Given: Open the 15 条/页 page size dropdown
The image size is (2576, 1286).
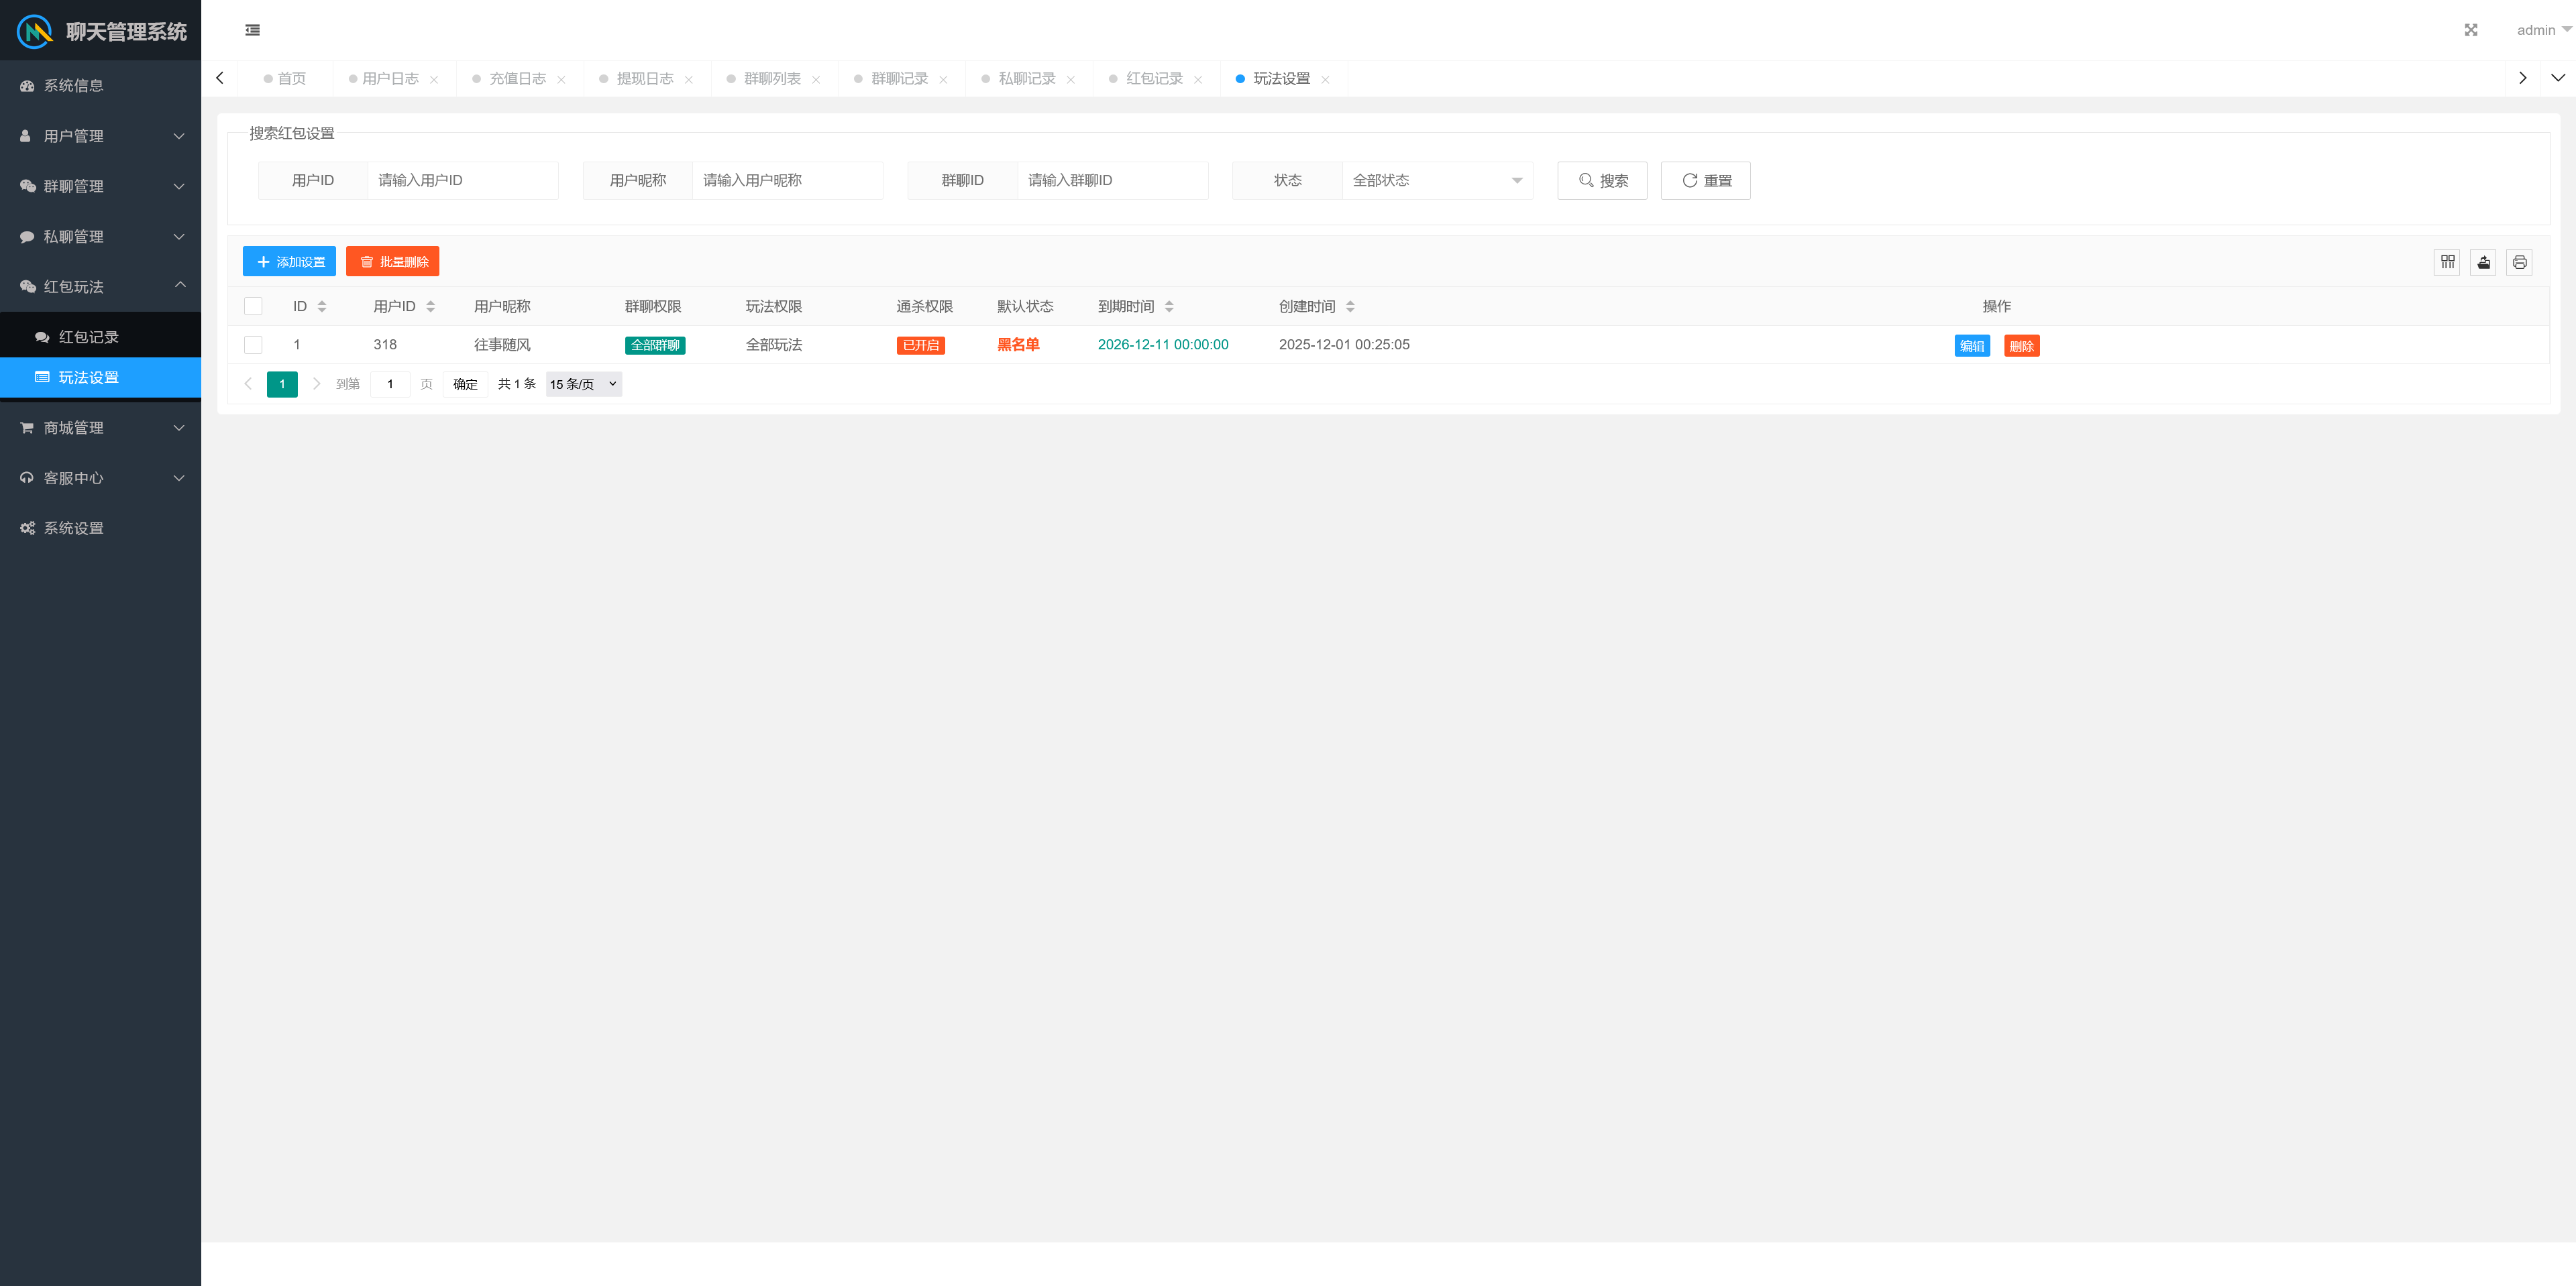Looking at the screenshot, I should point(583,385).
